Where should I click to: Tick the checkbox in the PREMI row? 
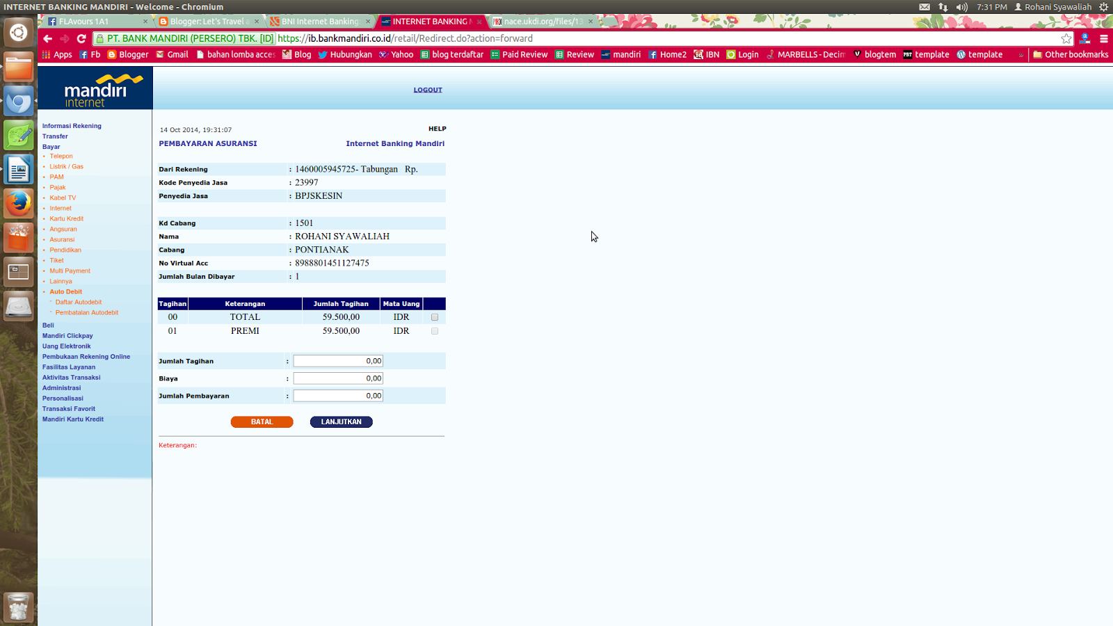click(x=435, y=331)
